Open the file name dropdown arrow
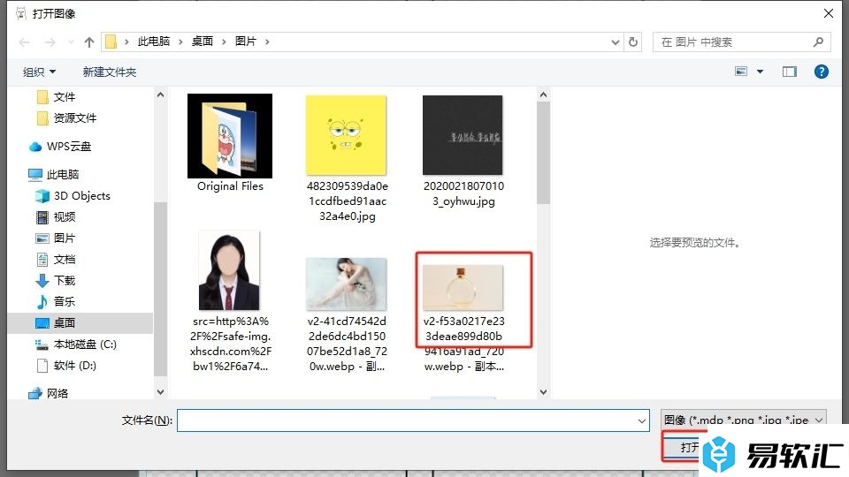The width and height of the screenshot is (849, 477). (642, 420)
